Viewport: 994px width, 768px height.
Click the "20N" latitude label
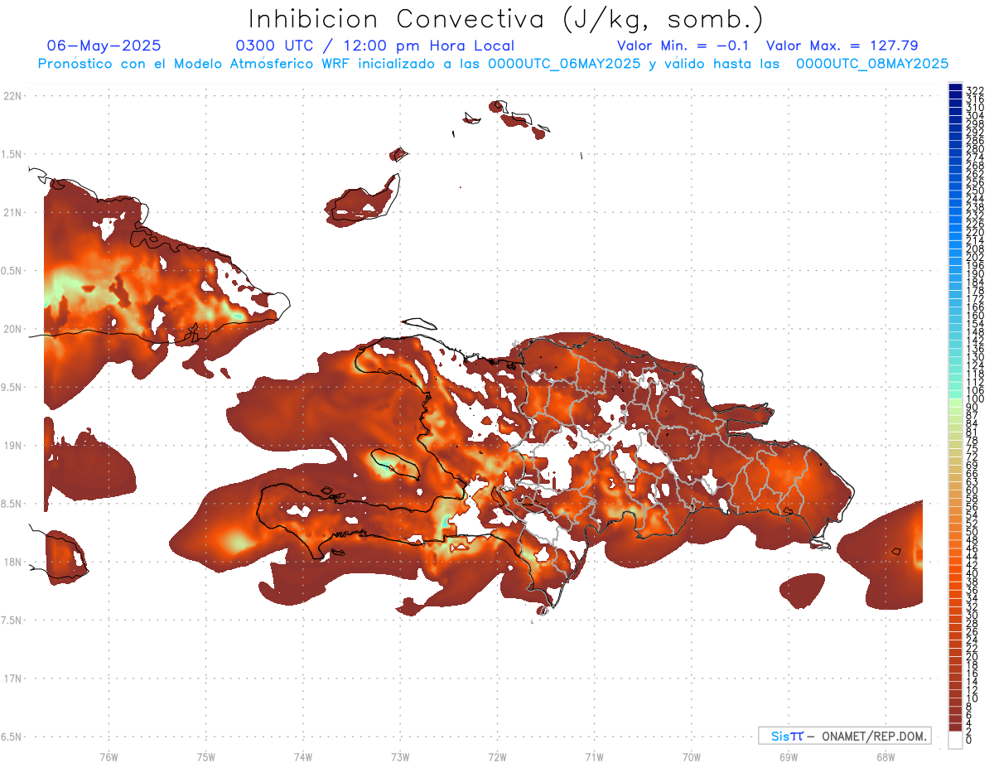[12, 329]
